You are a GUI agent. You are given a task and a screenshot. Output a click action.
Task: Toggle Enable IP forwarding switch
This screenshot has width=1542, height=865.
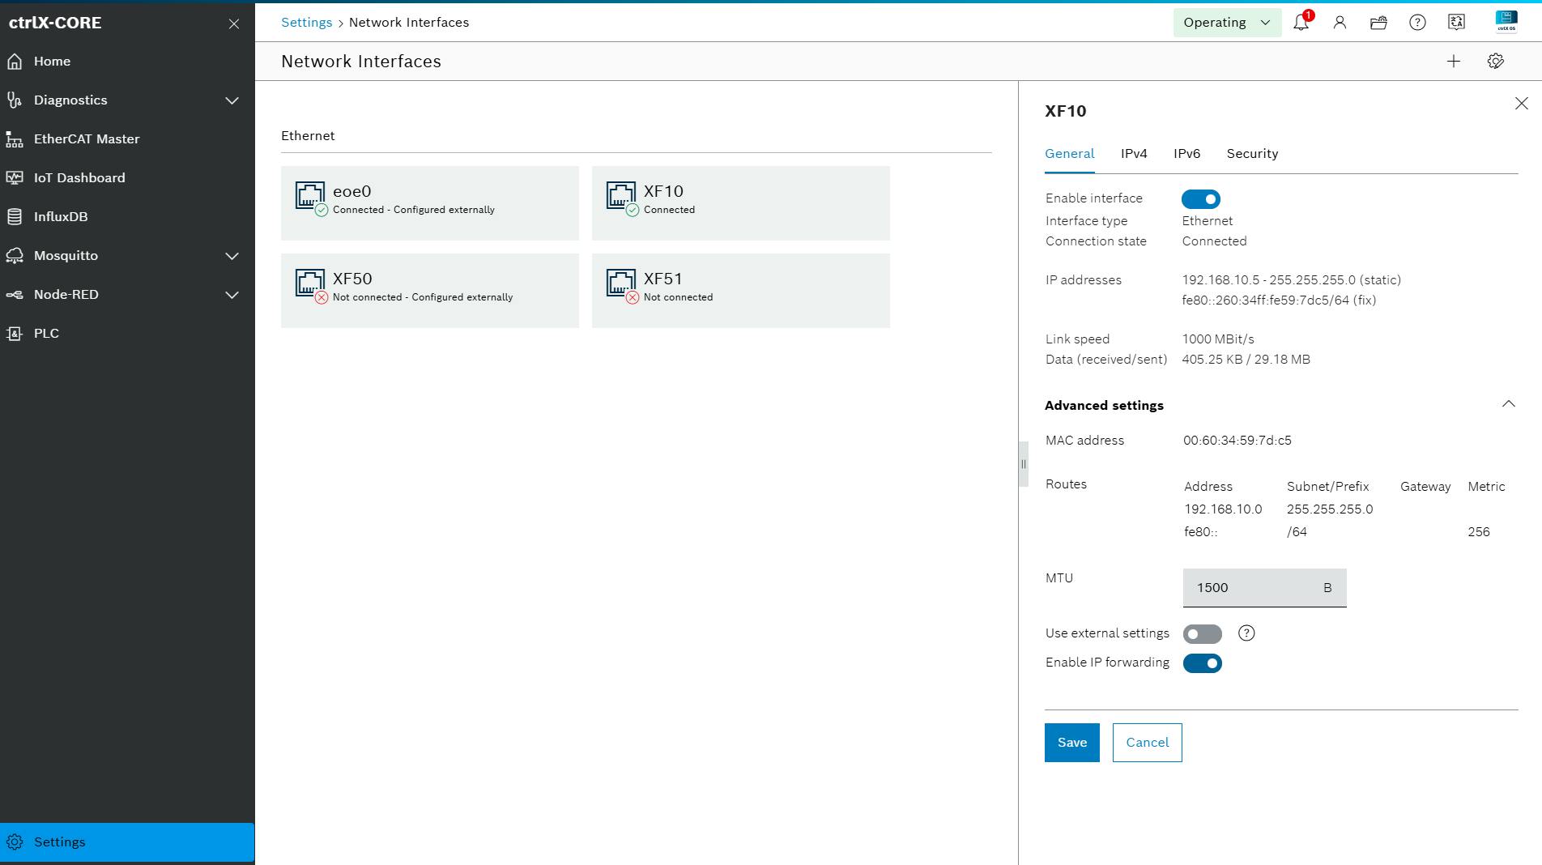point(1202,663)
